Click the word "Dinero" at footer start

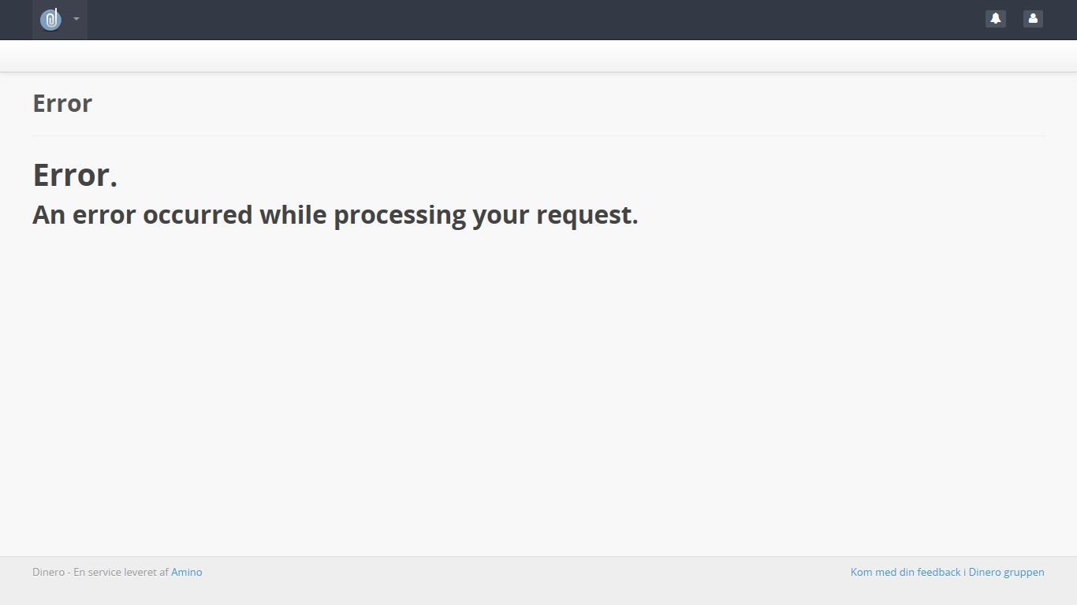(48, 572)
